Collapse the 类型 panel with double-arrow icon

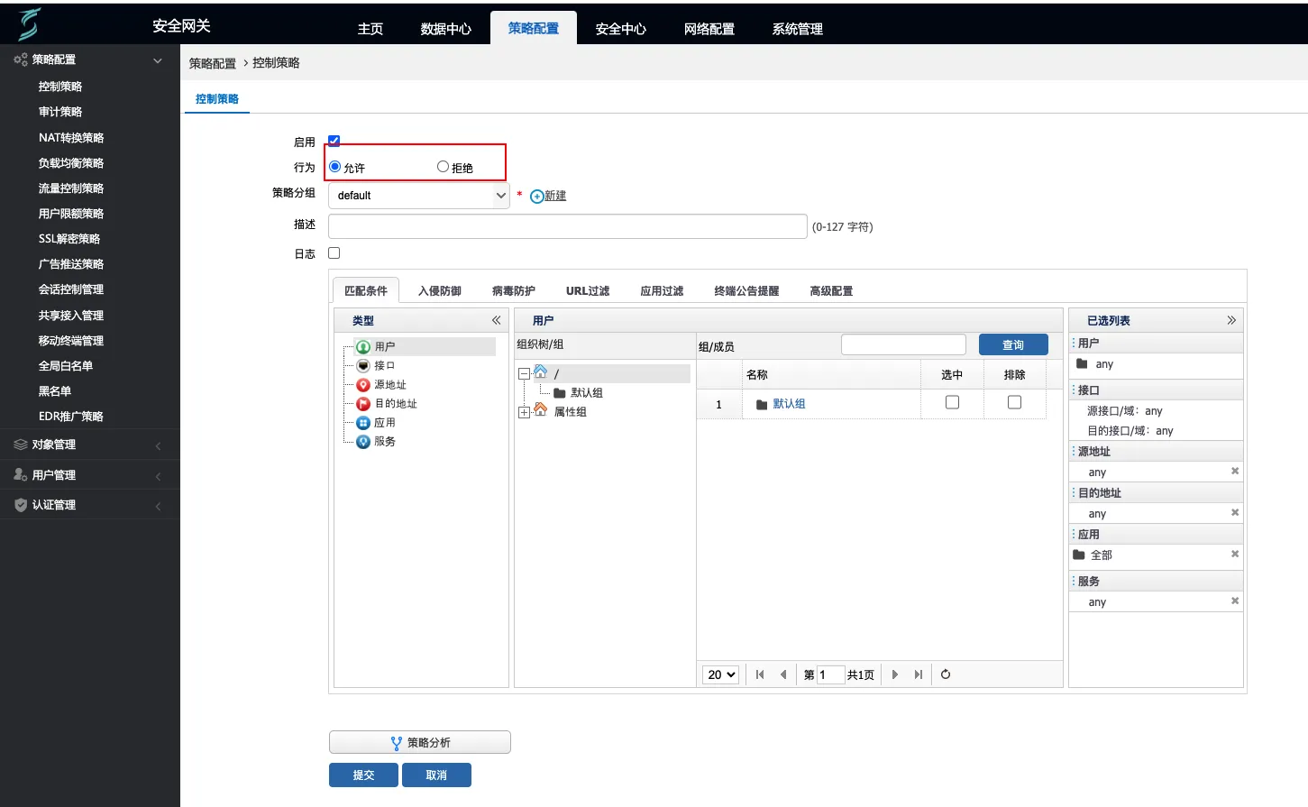[496, 320]
